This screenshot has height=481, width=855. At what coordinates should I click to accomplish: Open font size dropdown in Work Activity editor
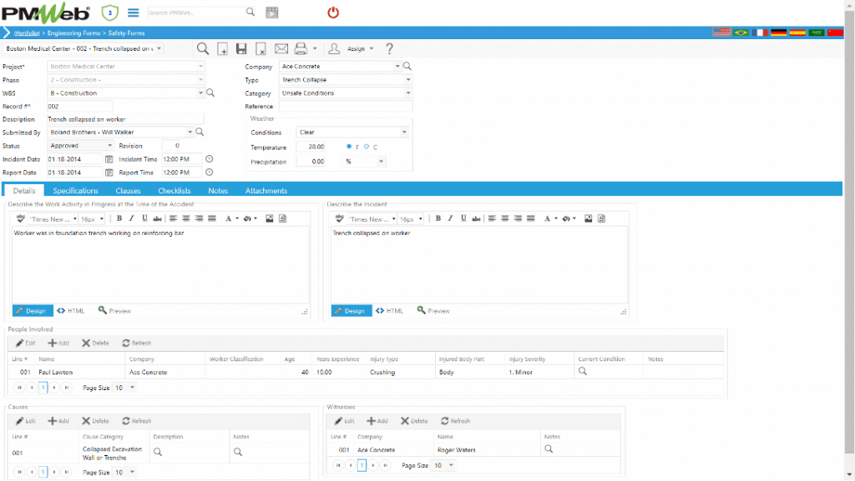tap(101, 218)
